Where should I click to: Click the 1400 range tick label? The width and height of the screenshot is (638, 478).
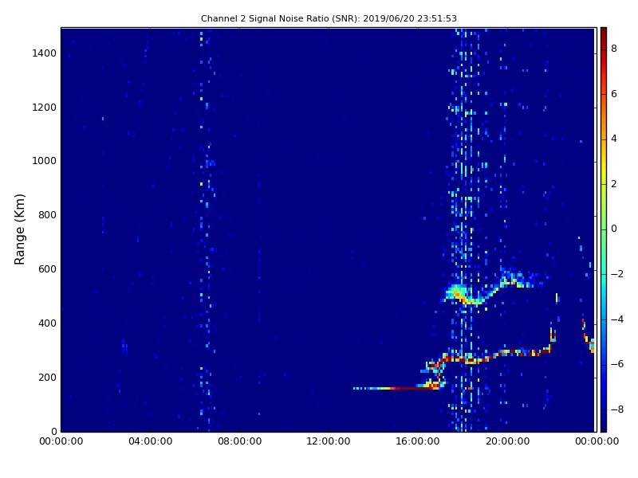click(x=45, y=53)
